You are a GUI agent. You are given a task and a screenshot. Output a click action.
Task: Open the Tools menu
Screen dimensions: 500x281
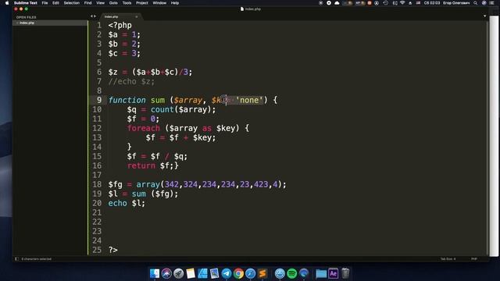(127, 3)
